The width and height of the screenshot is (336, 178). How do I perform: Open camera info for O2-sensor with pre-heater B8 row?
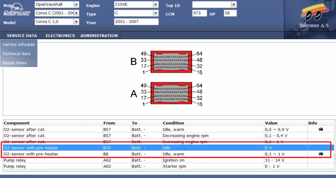[x=321, y=154]
